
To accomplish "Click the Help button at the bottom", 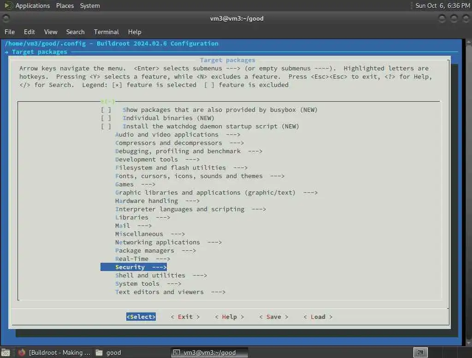I will [x=230, y=317].
